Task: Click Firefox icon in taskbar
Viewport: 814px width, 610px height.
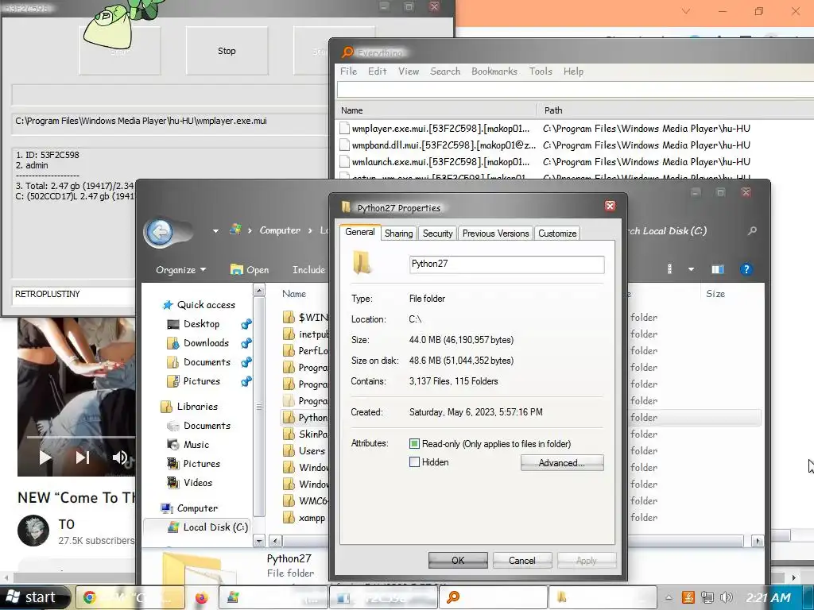Action: tap(201, 597)
